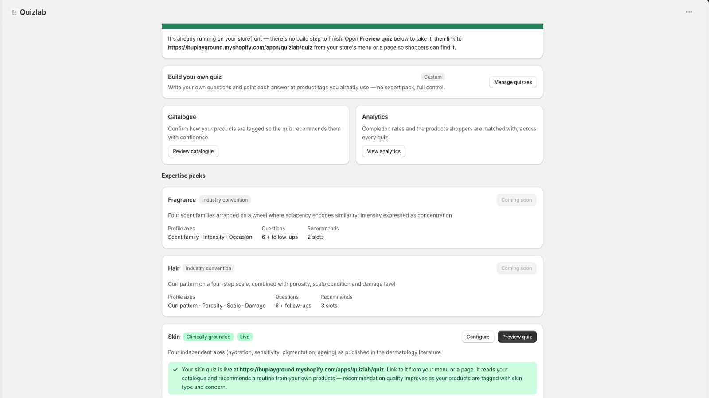The image size is (709, 398).
Task: Click the Analytics card heading
Action: [x=375, y=117]
